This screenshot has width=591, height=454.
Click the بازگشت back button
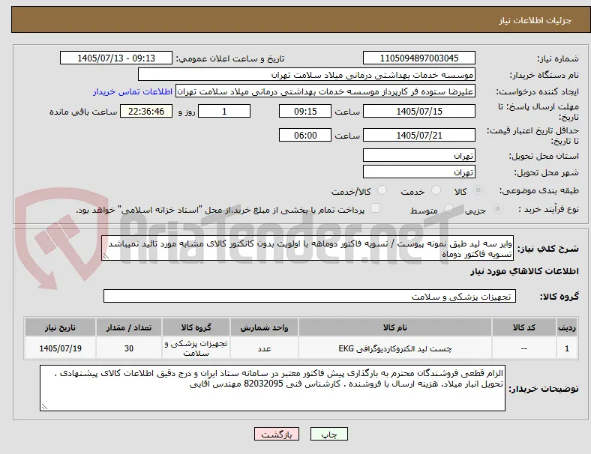277,434
